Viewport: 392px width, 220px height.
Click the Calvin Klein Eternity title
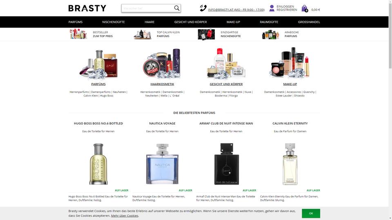(290, 123)
